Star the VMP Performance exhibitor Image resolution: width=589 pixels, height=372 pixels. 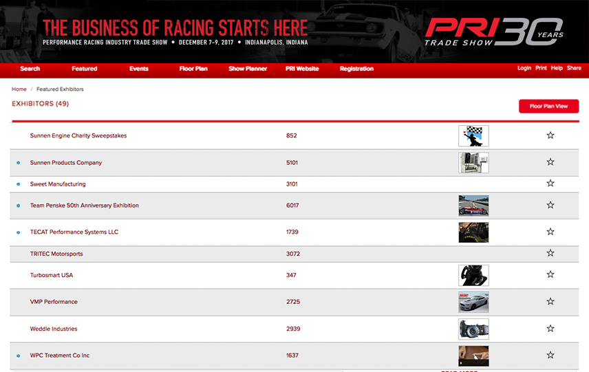(x=550, y=301)
